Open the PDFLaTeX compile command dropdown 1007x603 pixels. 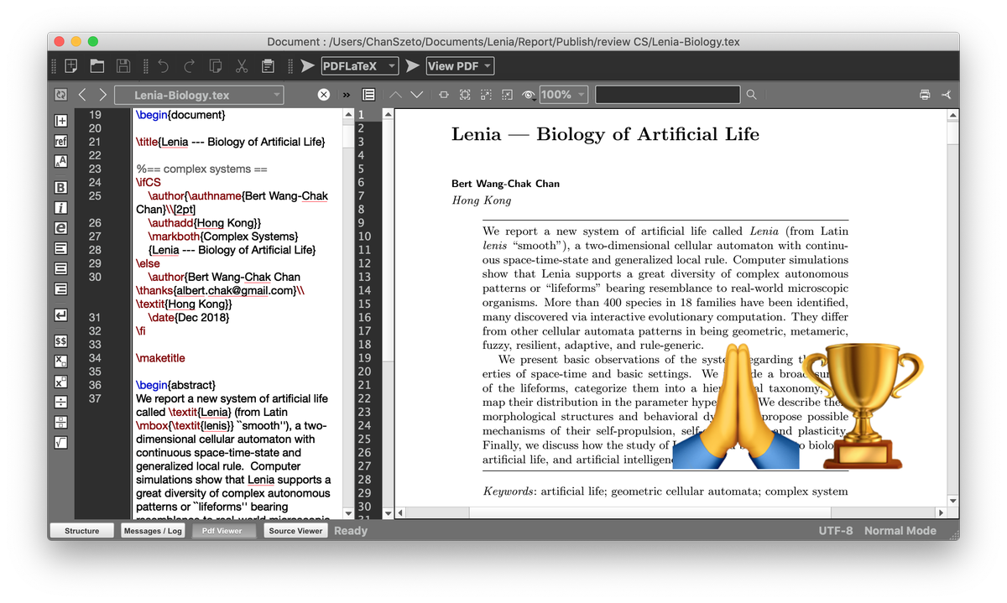(x=359, y=65)
